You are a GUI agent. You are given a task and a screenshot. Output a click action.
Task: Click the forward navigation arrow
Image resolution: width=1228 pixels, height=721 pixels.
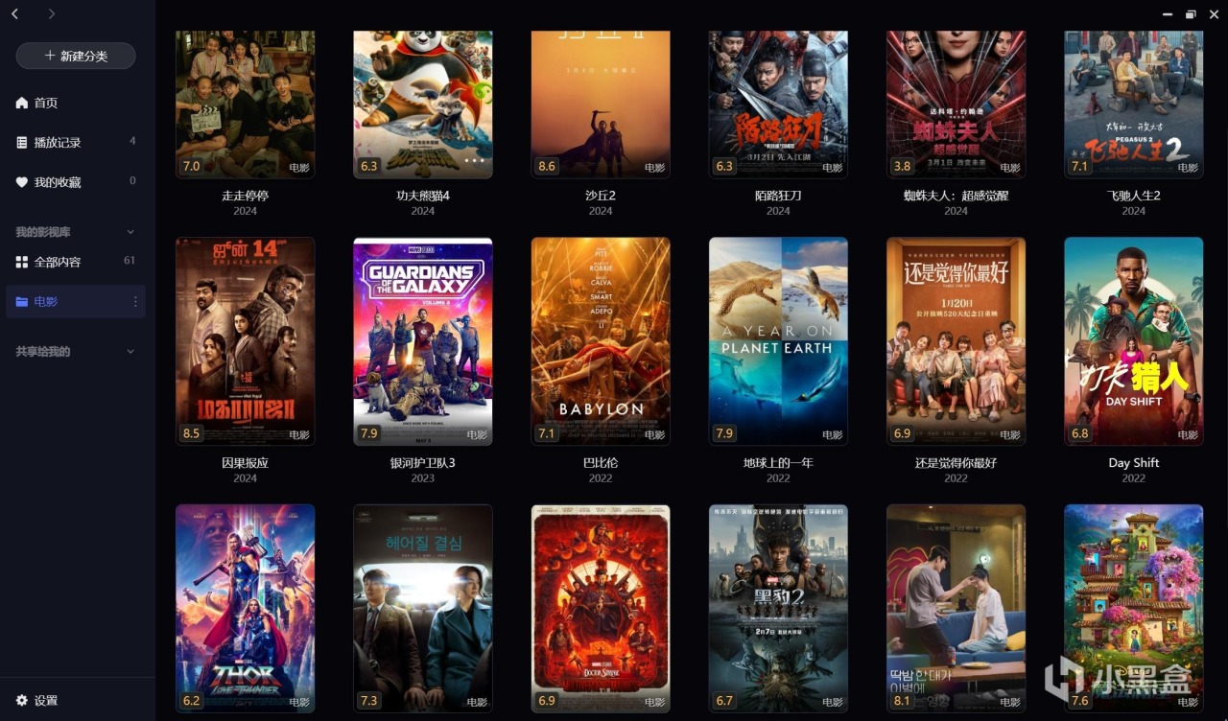(x=51, y=13)
